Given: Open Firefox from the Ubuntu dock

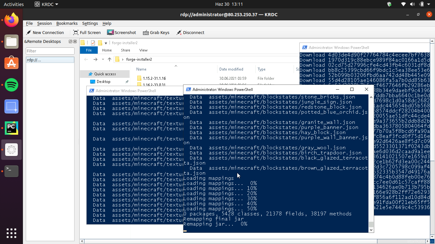Looking at the screenshot, I should (x=11, y=20).
